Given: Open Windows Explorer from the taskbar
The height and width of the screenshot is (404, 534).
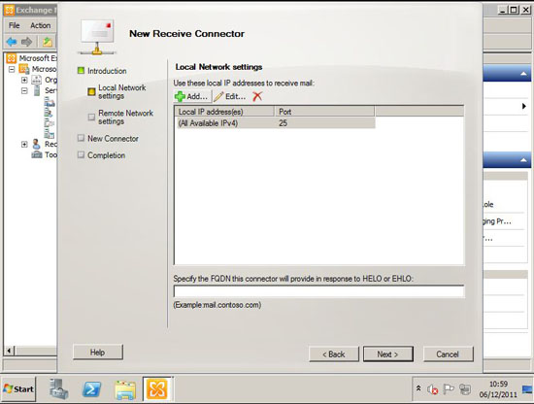Looking at the screenshot, I should point(125,389).
